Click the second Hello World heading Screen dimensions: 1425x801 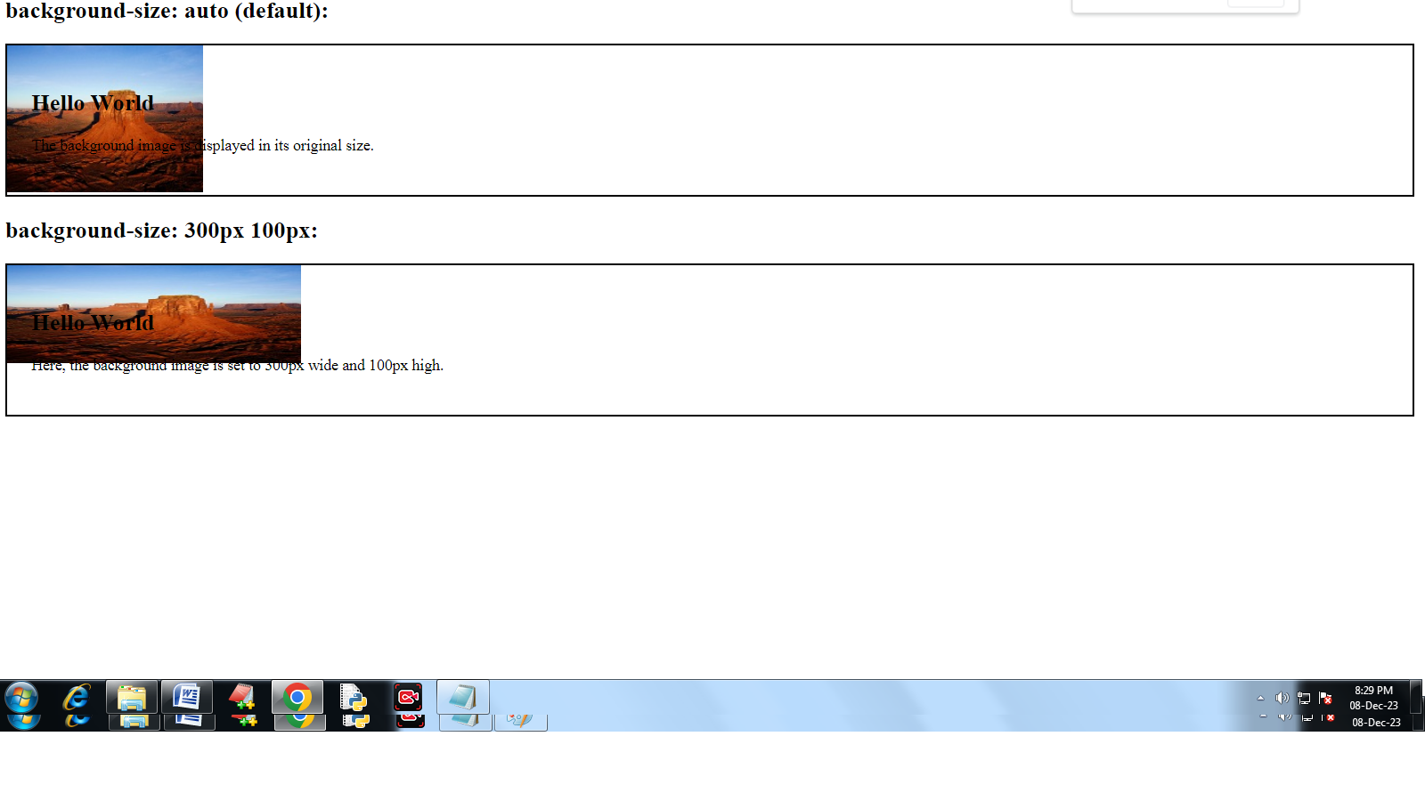pos(93,323)
